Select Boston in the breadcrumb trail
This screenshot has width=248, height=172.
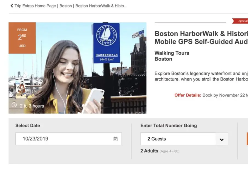(x=66, y=5)
